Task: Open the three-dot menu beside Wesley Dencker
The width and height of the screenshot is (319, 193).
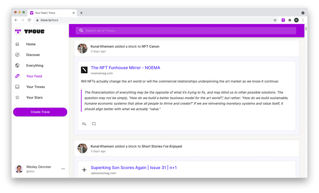Action: (63, 169)
